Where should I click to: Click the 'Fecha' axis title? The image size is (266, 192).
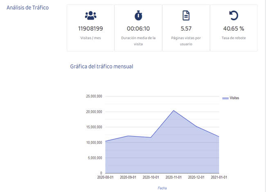click(162, 188)
